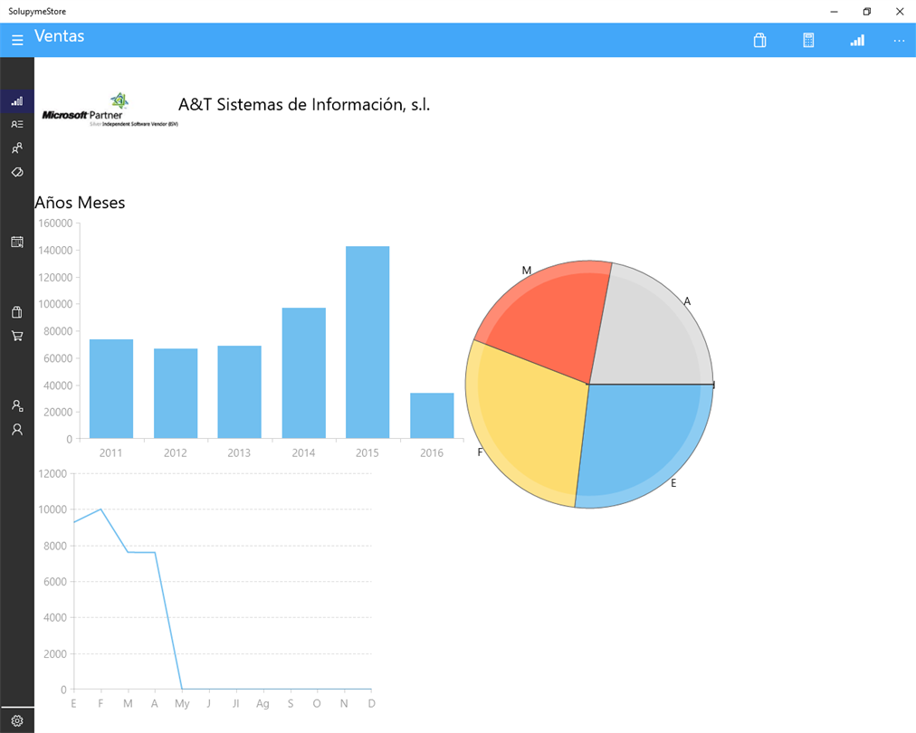Select the 2015 bar in yearly chart
The width and height of the screenshot is (916, 733).
(367, 342)
